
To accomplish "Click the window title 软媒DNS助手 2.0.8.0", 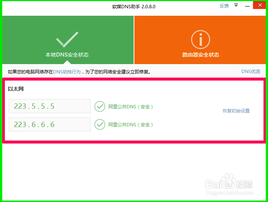I will point(134,7).
